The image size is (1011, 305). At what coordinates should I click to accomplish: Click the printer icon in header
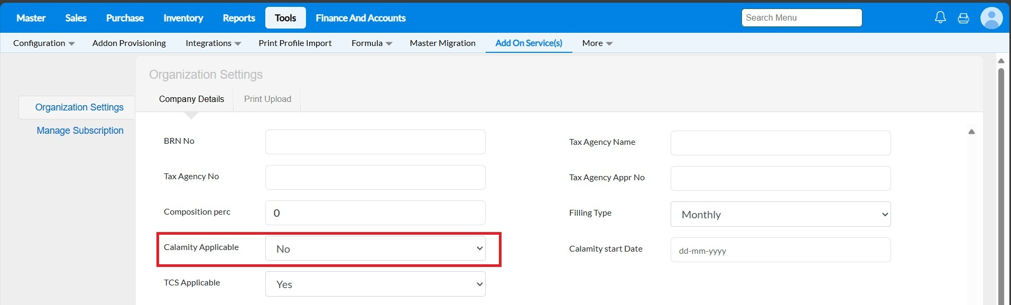coord(963,18)
